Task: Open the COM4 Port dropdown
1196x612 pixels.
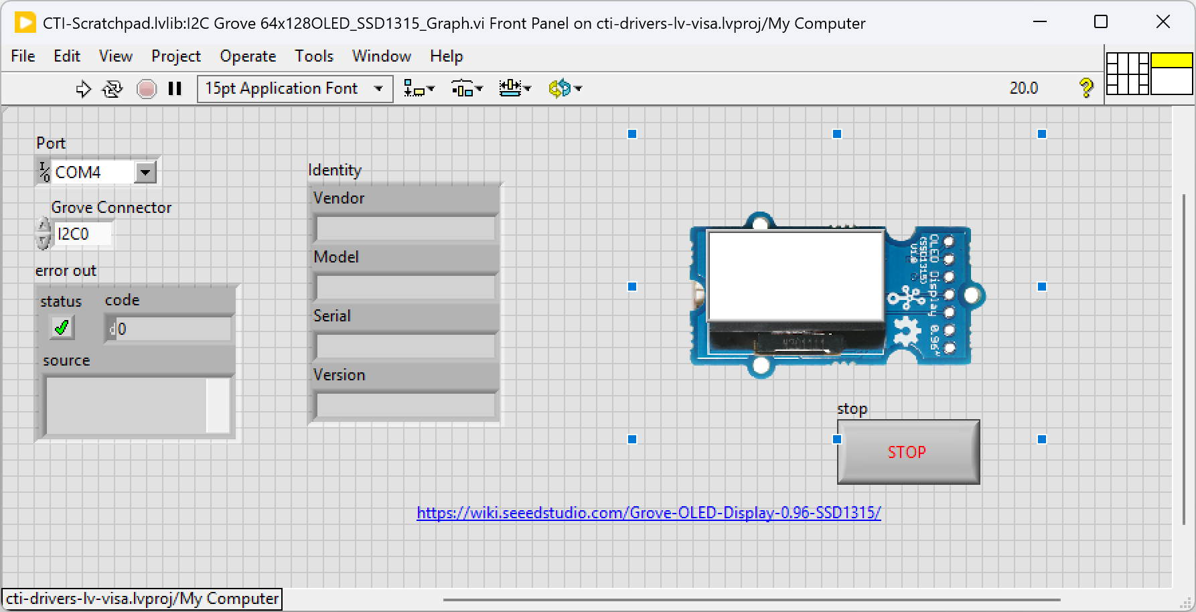Action: [145, 171]
